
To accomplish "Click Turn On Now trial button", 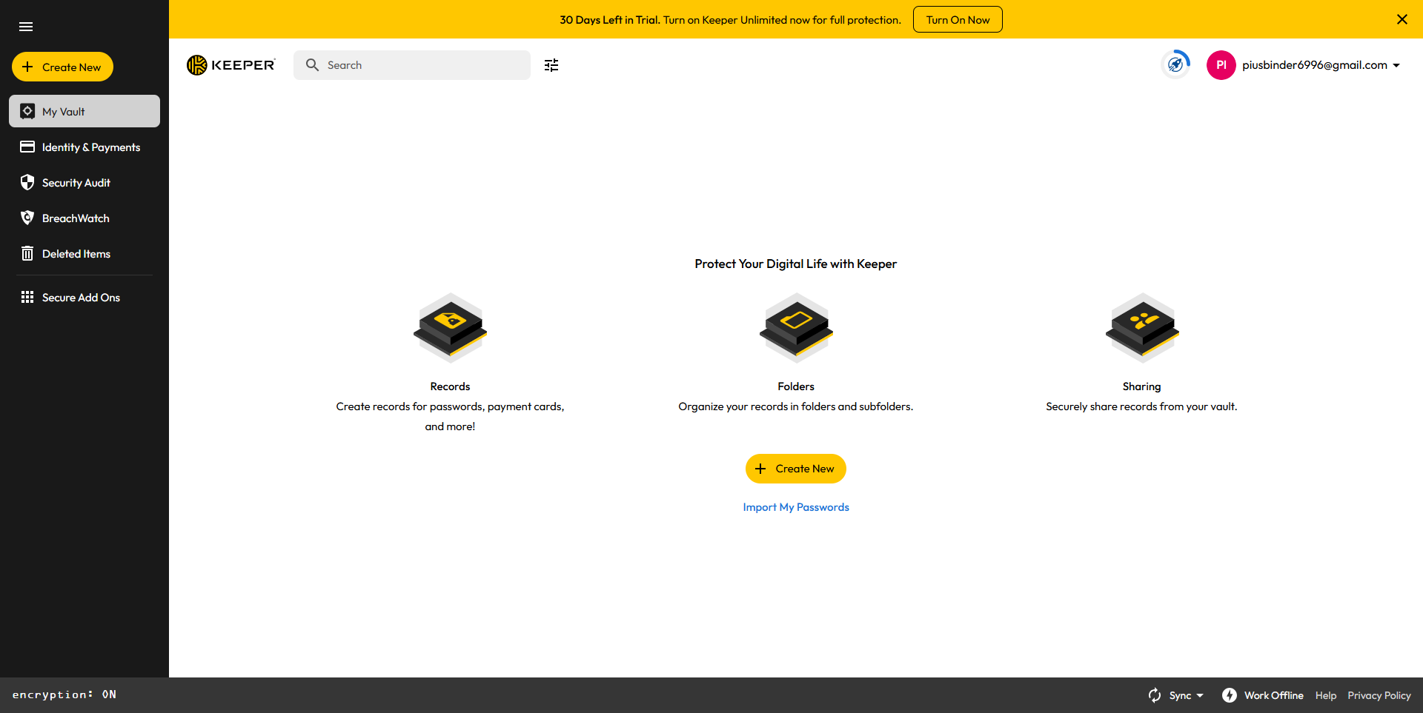I will click(x=958, y=20).
